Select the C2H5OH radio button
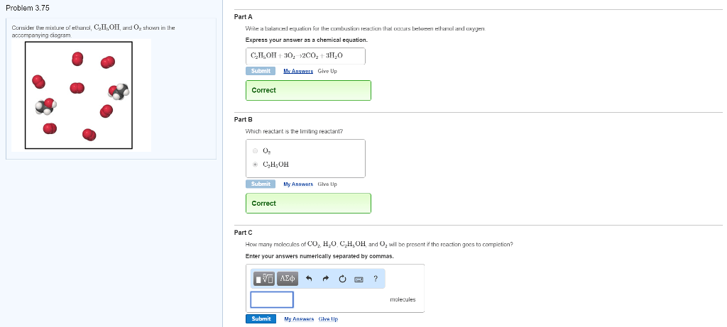 tap(255, 165)
